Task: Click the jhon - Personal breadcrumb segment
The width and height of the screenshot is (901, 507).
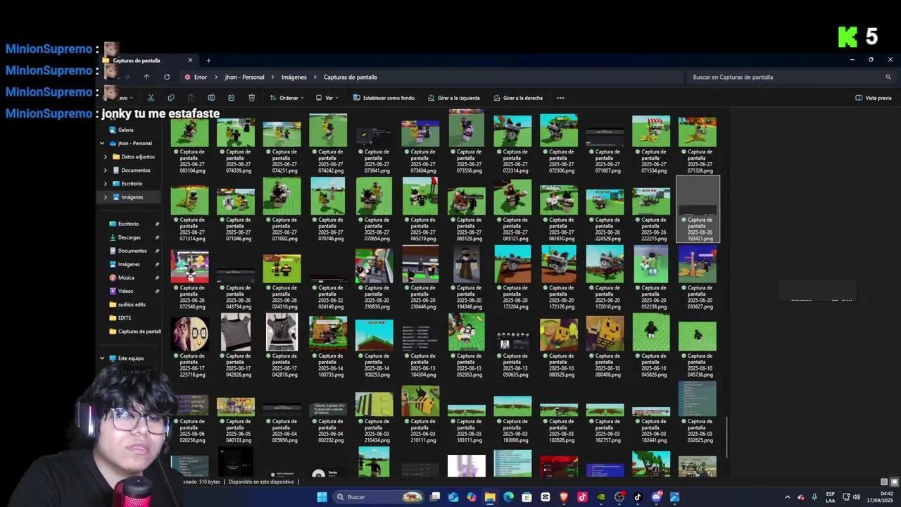Action: point(244,77)
